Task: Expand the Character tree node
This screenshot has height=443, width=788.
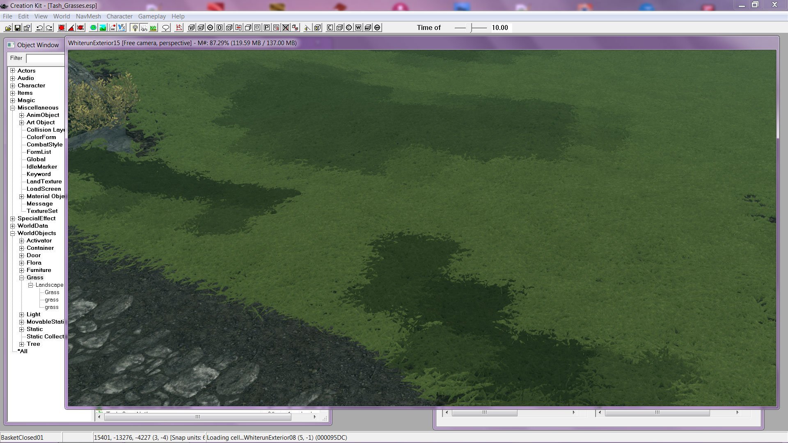Action: click(x=13, y=86)
